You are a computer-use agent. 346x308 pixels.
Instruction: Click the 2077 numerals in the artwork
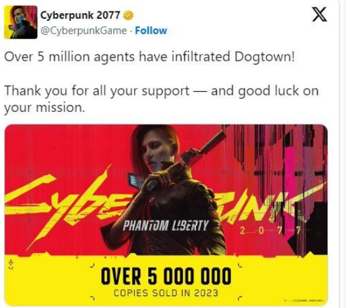tap(270, 231)
